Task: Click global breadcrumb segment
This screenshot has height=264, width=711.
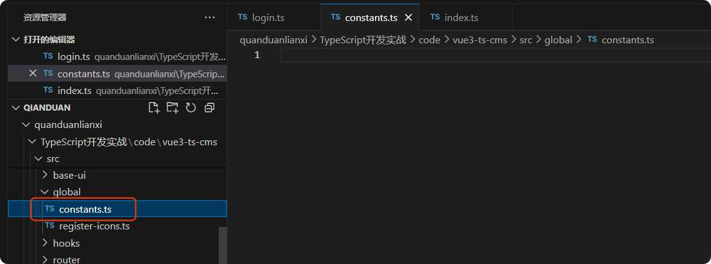Action: tap(558, 40)
